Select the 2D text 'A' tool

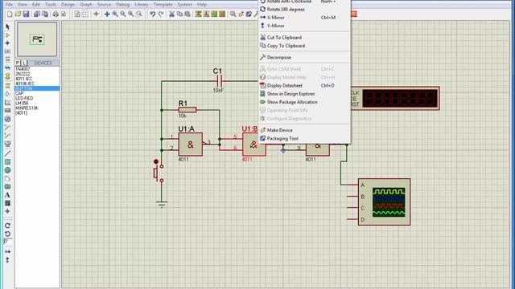pyautogui.click(x=7, y=195)
